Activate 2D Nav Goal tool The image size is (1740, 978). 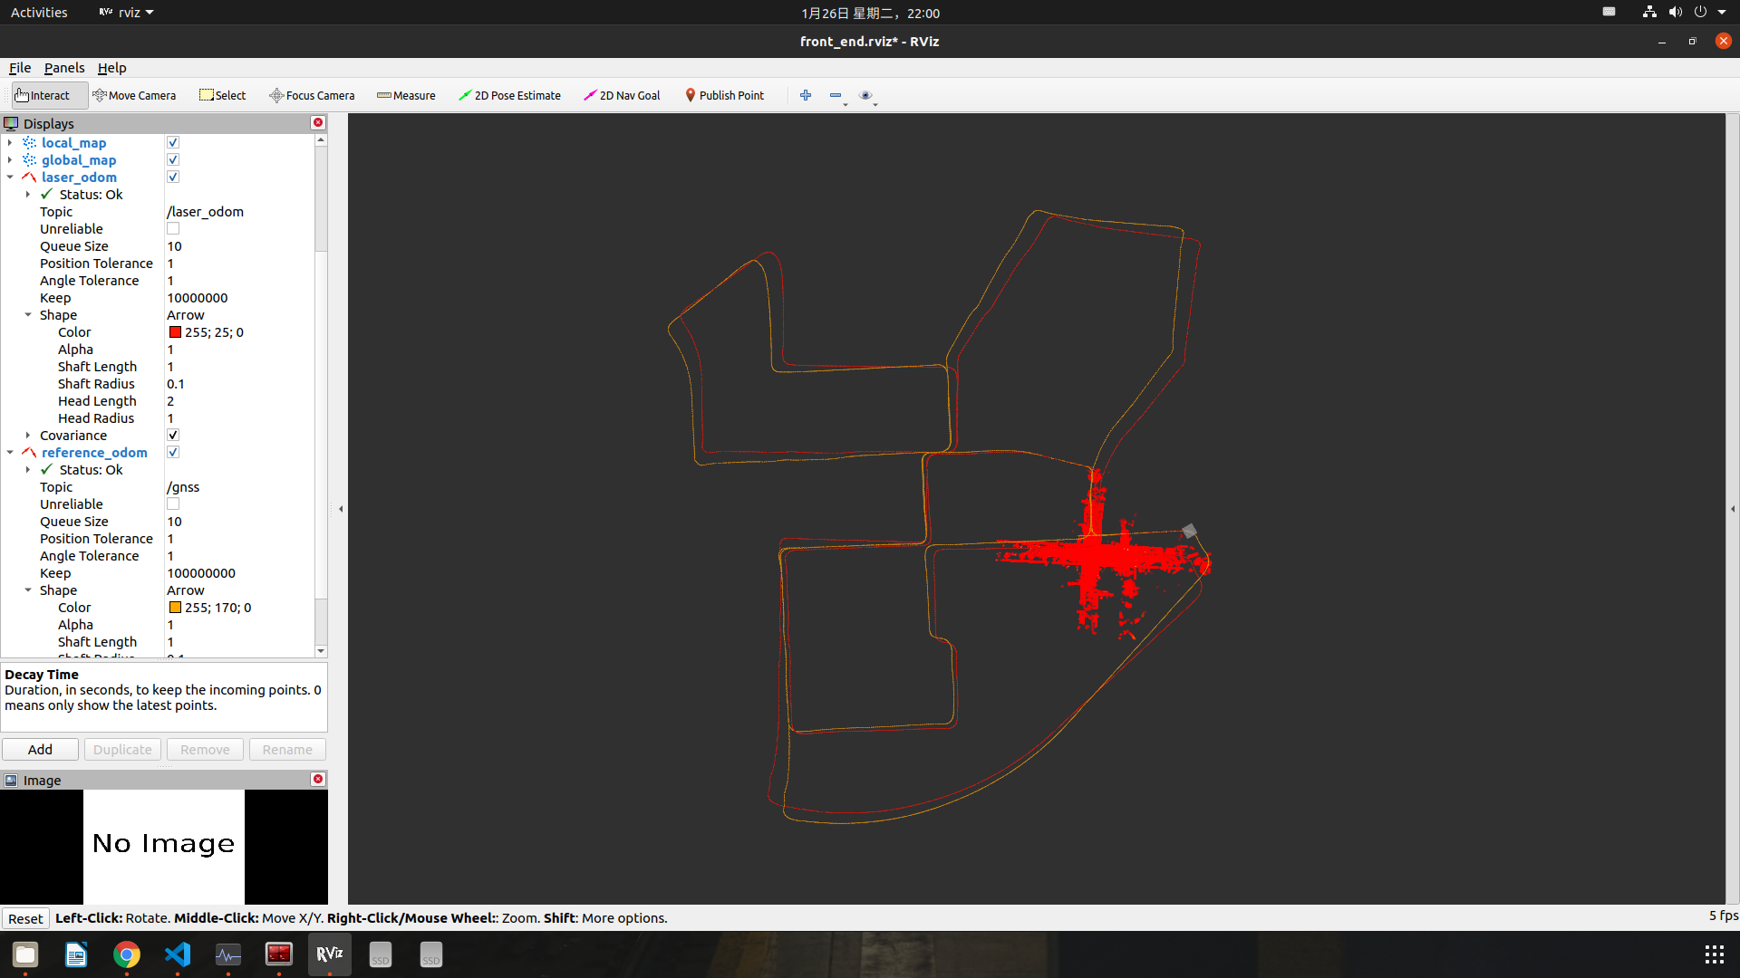(x=622, y=95)
